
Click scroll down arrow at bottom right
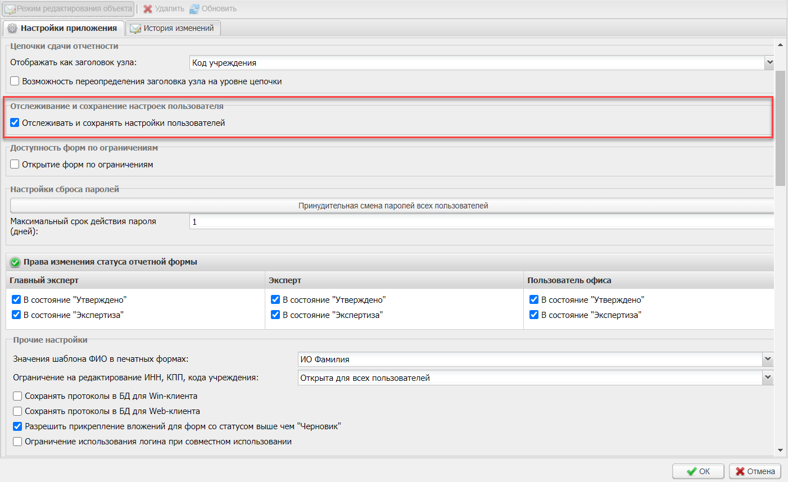780,450
